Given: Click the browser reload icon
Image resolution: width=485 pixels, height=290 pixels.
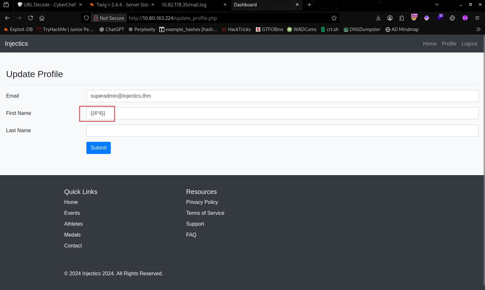Looking at the screenshot, I should click(30, 18).
